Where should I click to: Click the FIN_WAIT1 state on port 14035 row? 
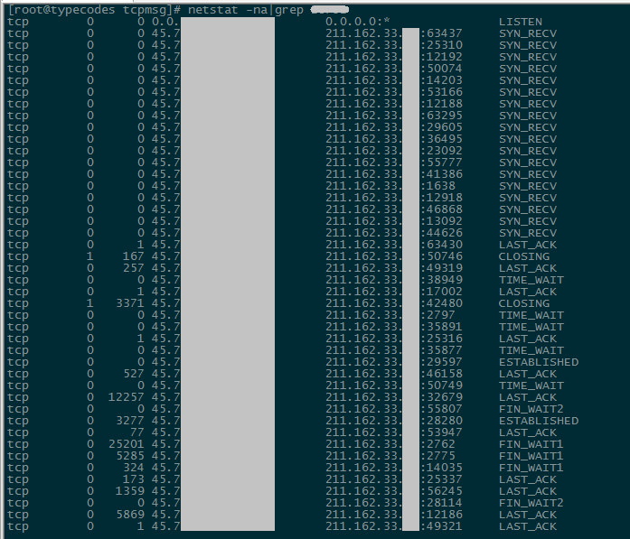(531, 468)
